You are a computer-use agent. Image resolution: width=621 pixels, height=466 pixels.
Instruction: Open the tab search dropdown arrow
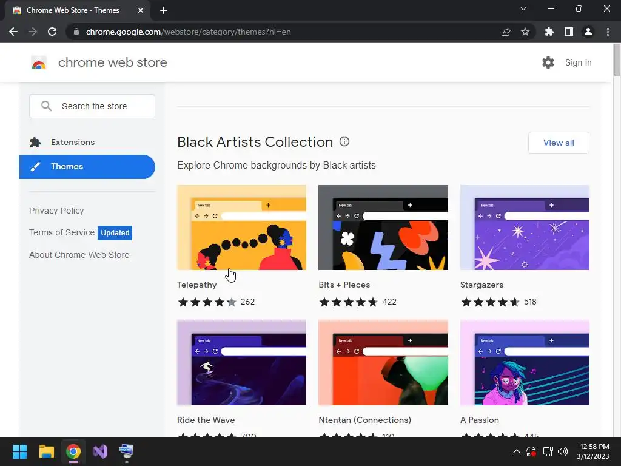(x=523, y=8)
